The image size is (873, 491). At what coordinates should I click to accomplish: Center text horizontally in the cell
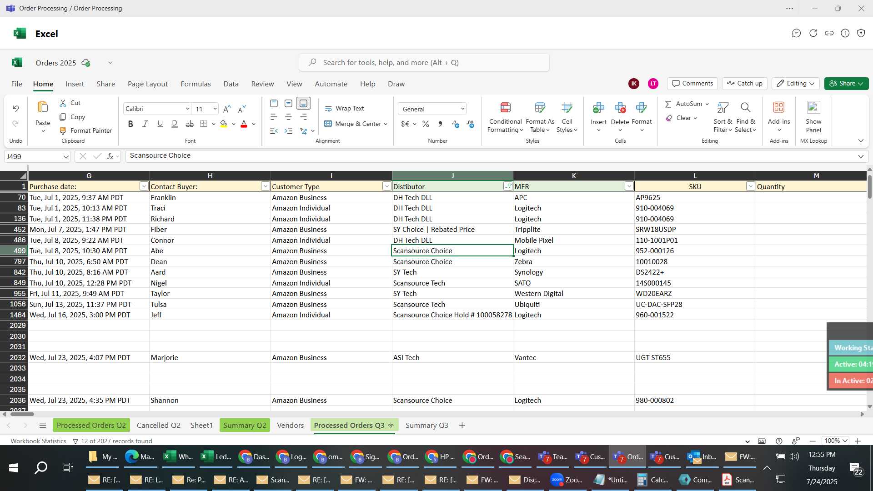288,117
